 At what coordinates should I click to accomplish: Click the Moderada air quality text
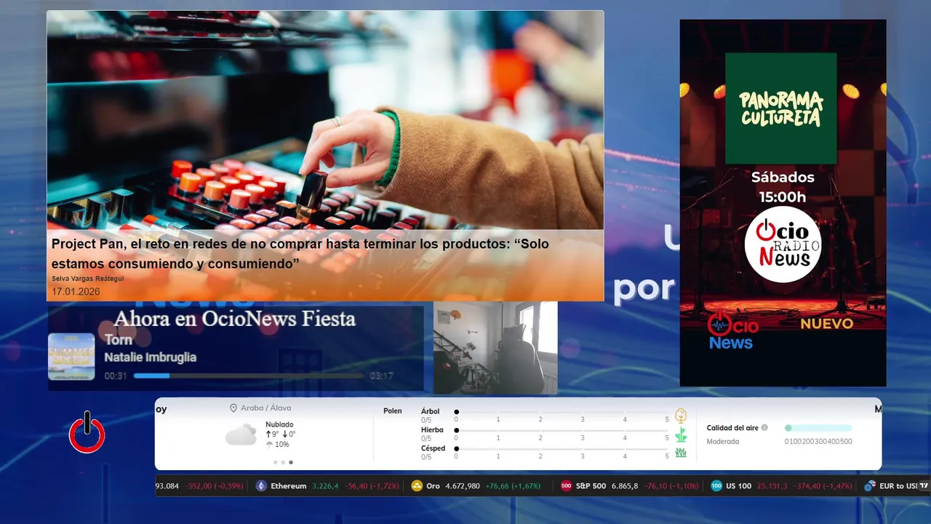pyautogui.click(x=723, y=442)
